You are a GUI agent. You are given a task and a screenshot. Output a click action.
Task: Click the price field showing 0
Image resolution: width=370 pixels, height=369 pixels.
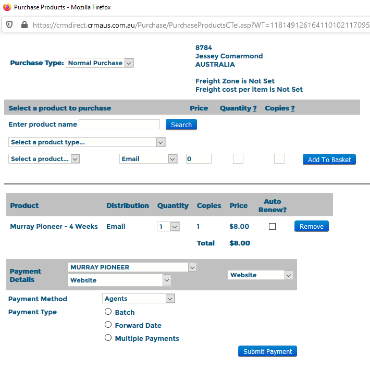[199, 159]
